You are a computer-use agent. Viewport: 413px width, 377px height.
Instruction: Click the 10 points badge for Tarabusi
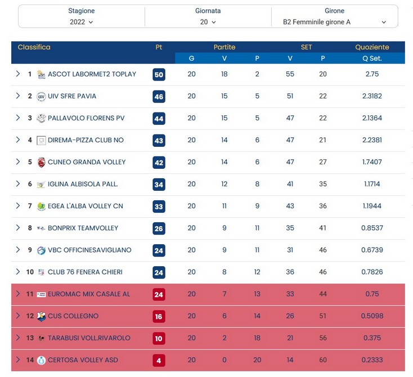point(159,339)
